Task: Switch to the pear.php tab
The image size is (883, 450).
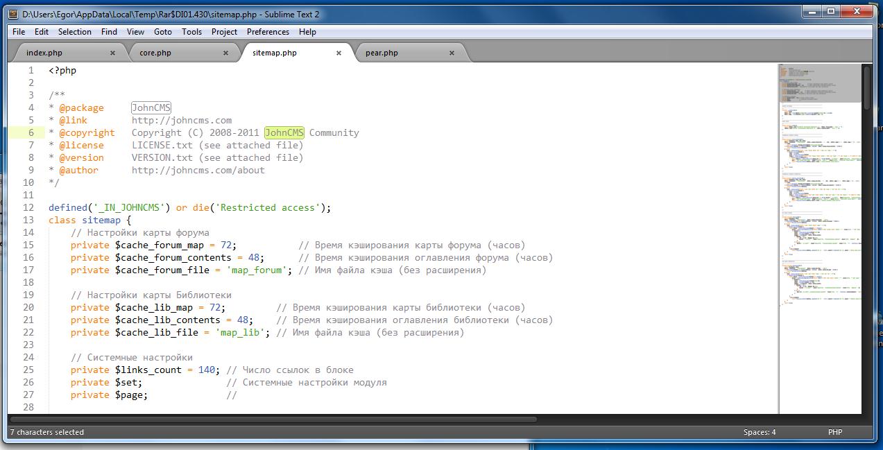Action: click(382, 53)
